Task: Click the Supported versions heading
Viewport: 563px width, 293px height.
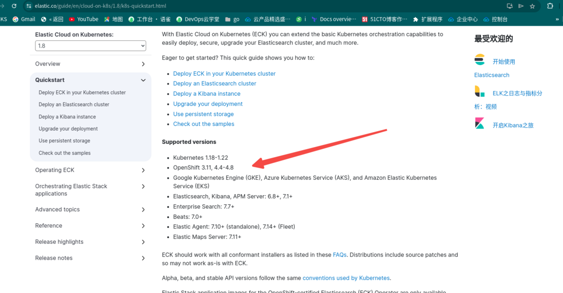Action: coord(189,142)
